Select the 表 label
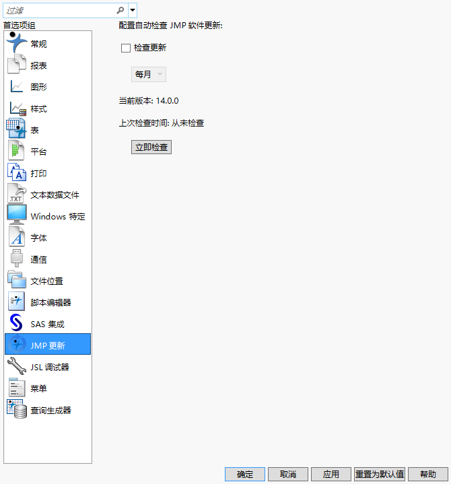This screenshot has width=451, height=484. click(34, 131)
